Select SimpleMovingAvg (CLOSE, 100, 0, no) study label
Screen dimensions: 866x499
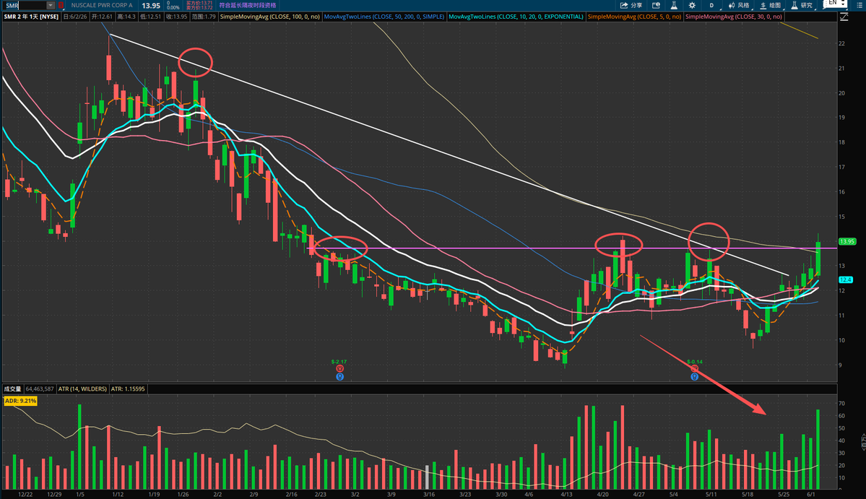[269, 17]
